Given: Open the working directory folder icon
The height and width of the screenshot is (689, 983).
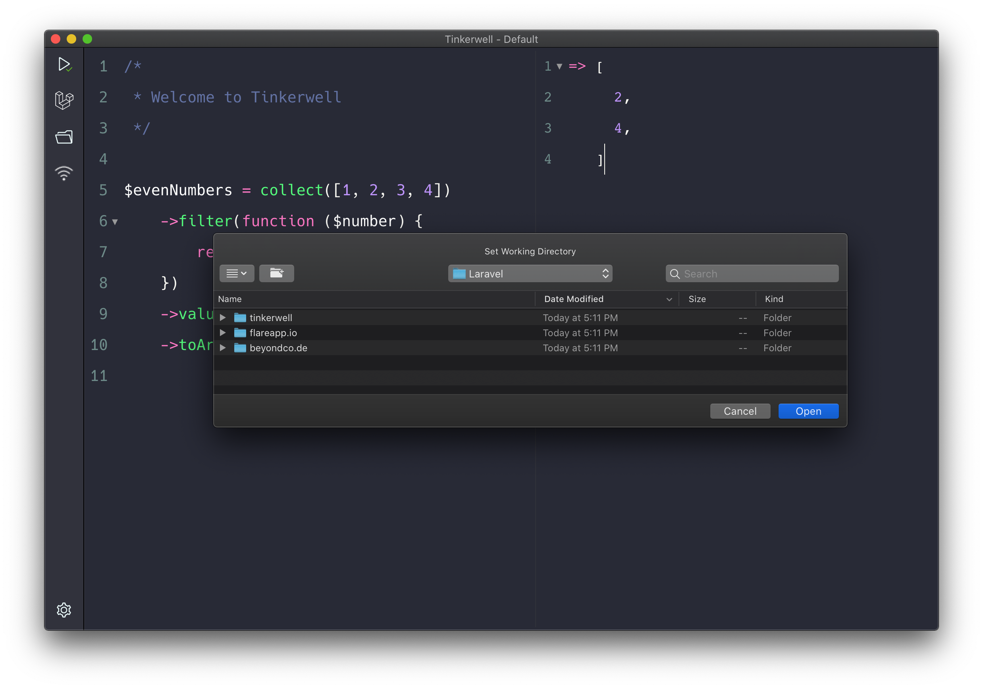Looking at the screenshot, I should [64, 137].
